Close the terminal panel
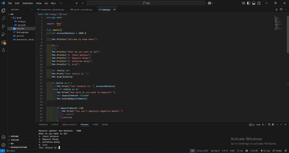Image resolution: width=289 pixels, height=153 pixels. point(285,124)
